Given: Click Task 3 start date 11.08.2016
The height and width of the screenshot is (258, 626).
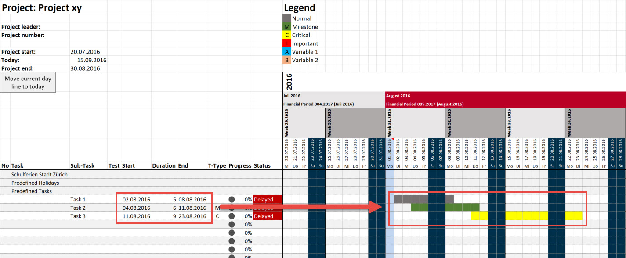Looking at the screenshot, I should (x=136, y=216).
